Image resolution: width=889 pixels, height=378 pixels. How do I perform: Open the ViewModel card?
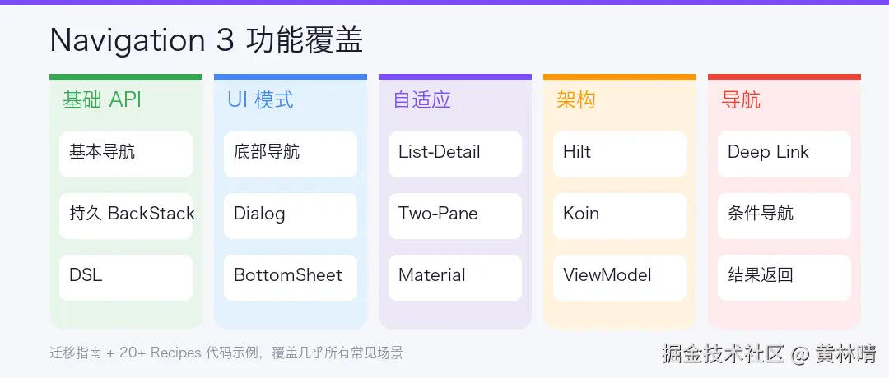[619, 277]
